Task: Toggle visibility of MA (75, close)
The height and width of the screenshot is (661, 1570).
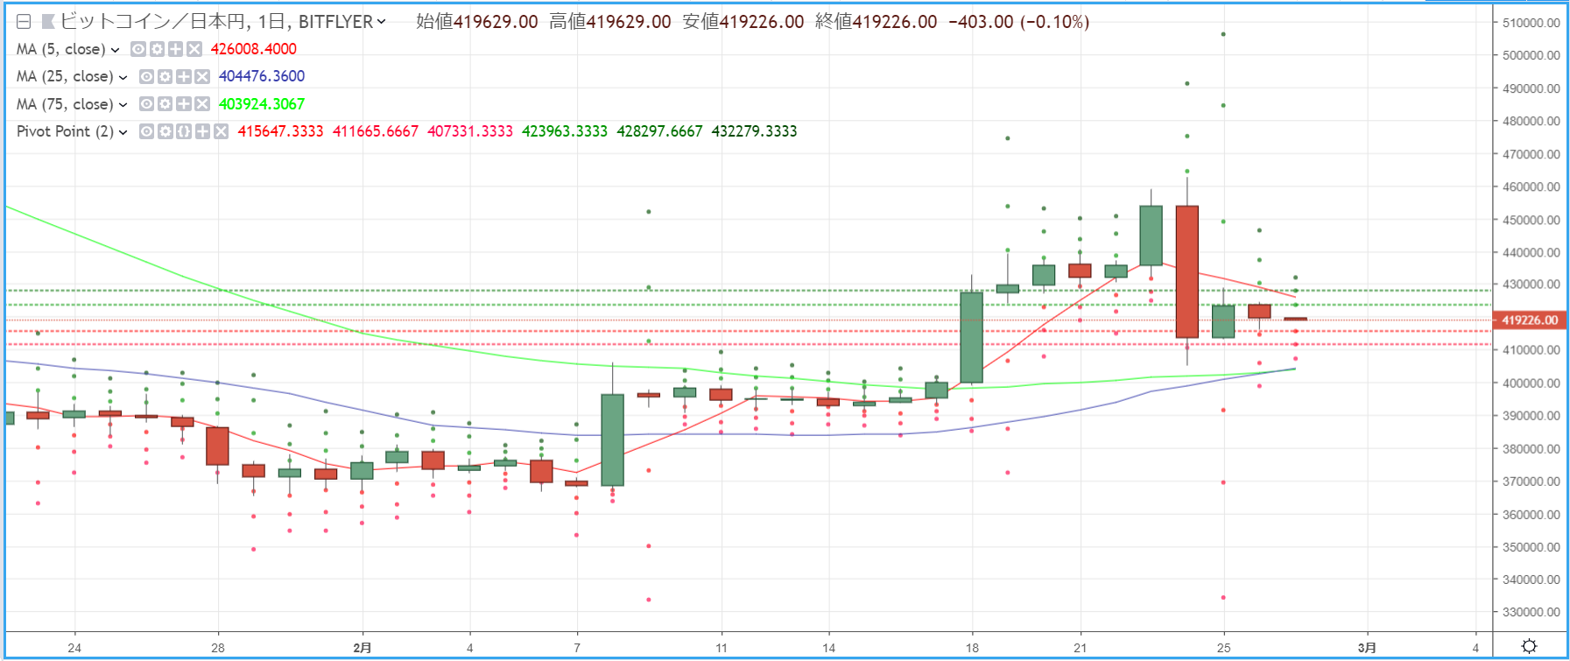Action: click(146, 104)
